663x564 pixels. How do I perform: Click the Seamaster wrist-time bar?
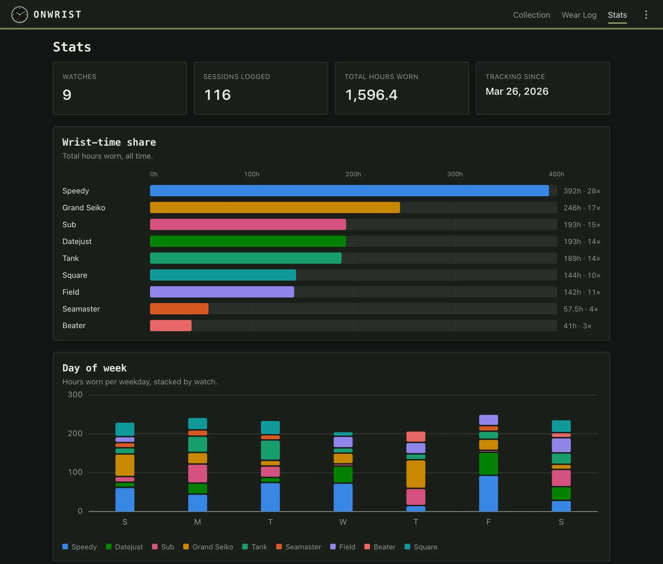(179, 309)
